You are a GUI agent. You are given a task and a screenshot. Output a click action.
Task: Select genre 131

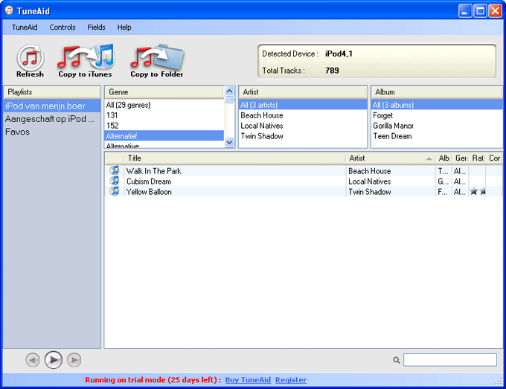[164, 115]
